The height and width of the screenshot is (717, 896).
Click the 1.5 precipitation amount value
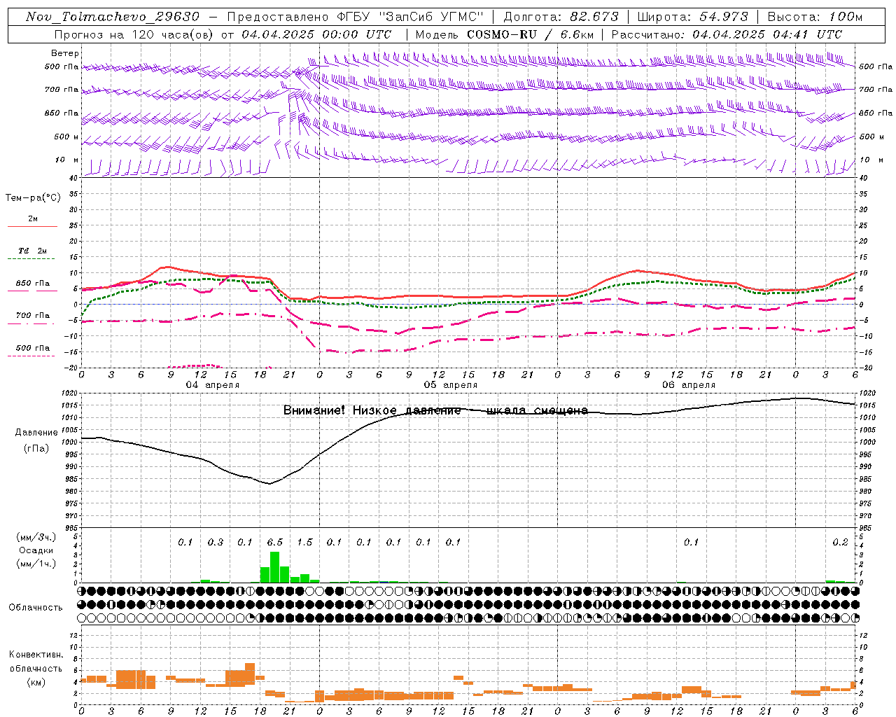point(304,542)
